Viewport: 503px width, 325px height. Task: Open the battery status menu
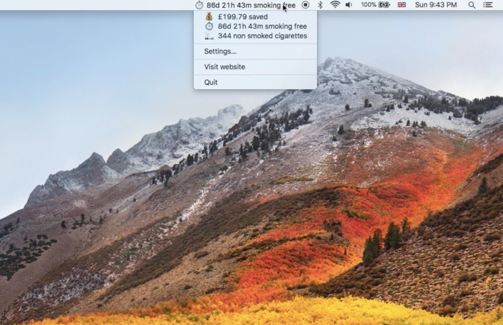384,5
